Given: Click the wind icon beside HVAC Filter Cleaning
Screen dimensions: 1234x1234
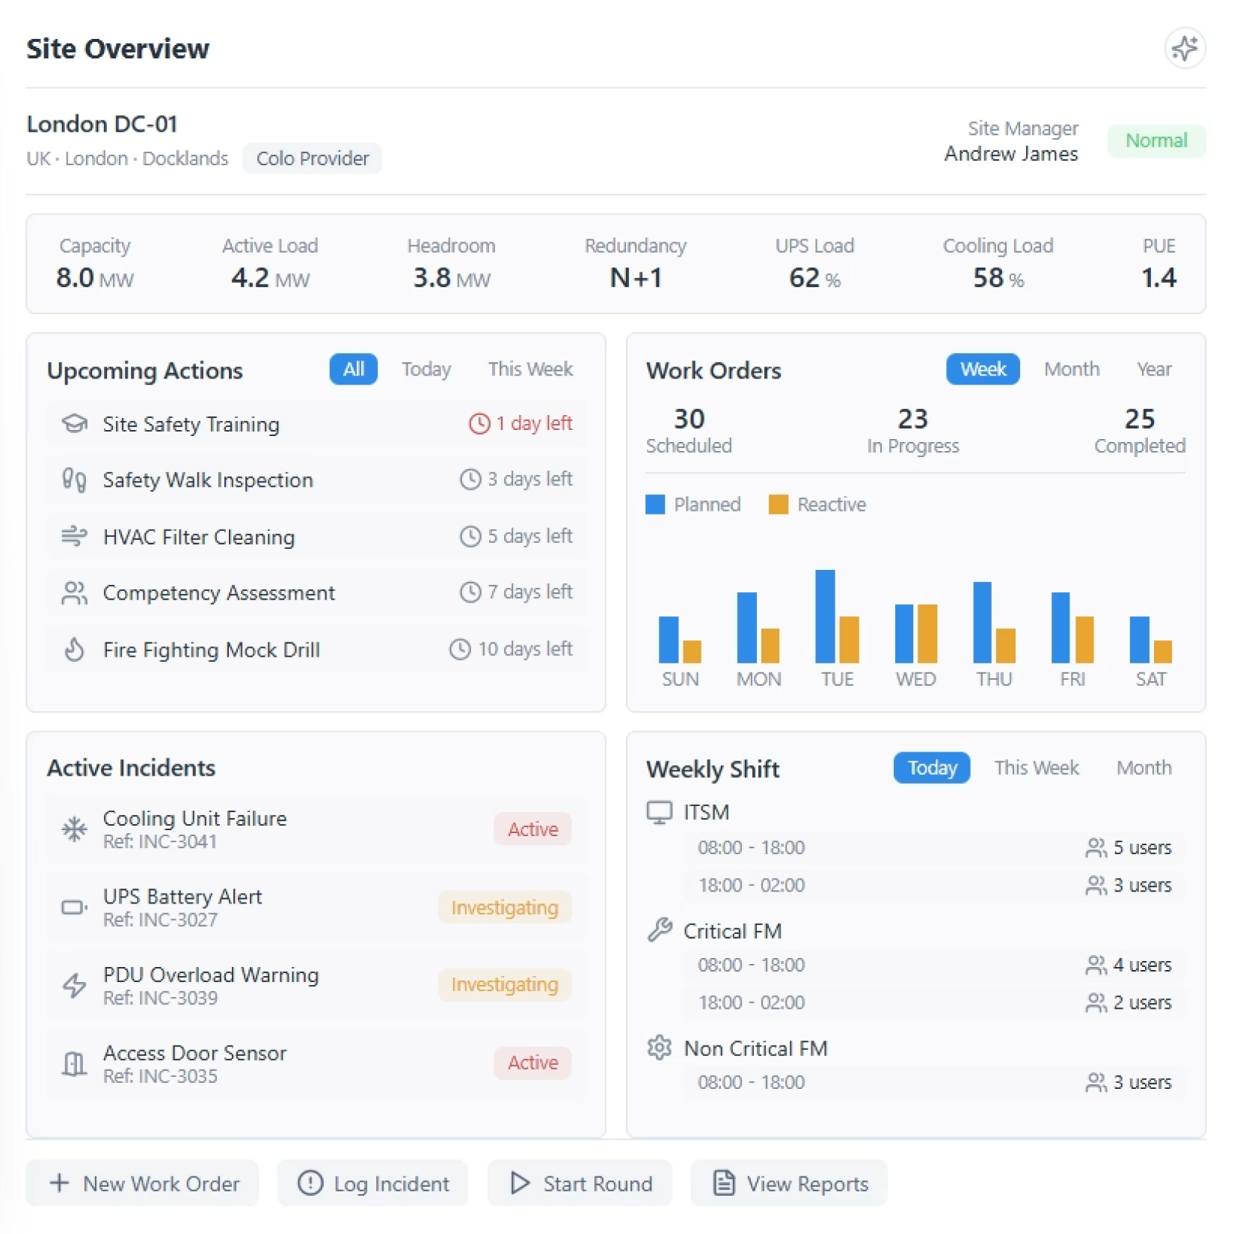Looking at the screenshot, I should 74,536.
